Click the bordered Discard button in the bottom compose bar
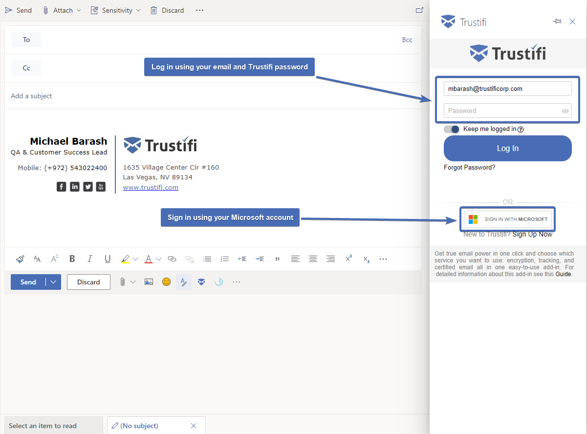 (88, 282)
